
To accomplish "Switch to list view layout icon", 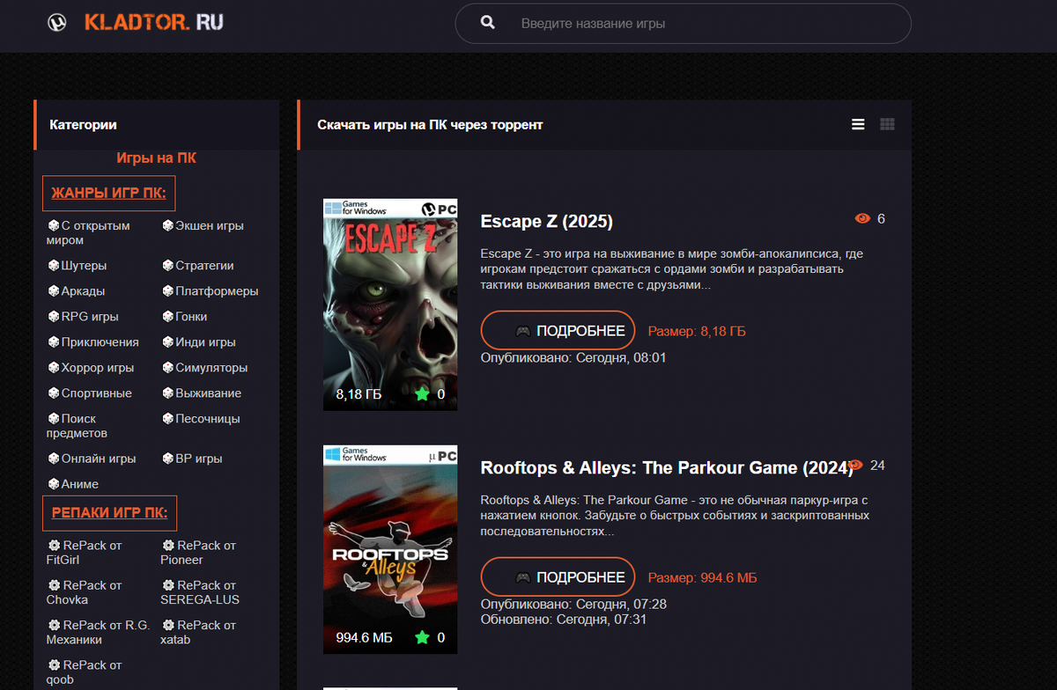I will click(858, 125).
